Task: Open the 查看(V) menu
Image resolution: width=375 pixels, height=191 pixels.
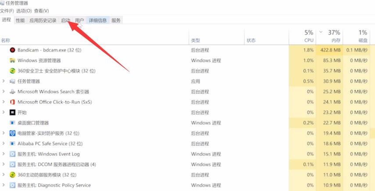Action: coord(42,11)
